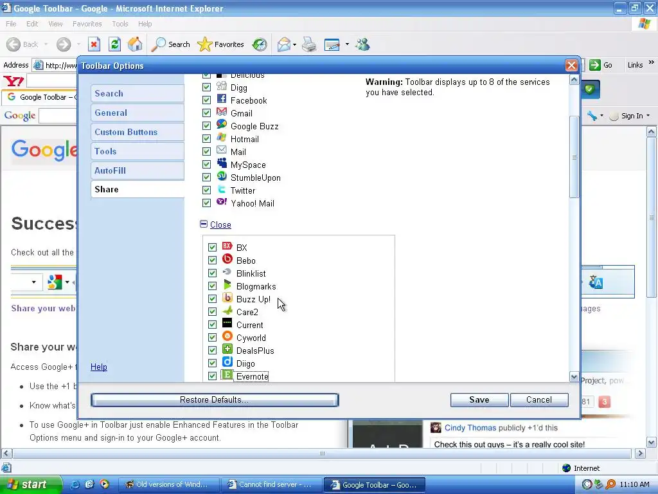Uncheck the Care2 checkbox
This screenshot has height=494, width=658.
pos(212,312)
